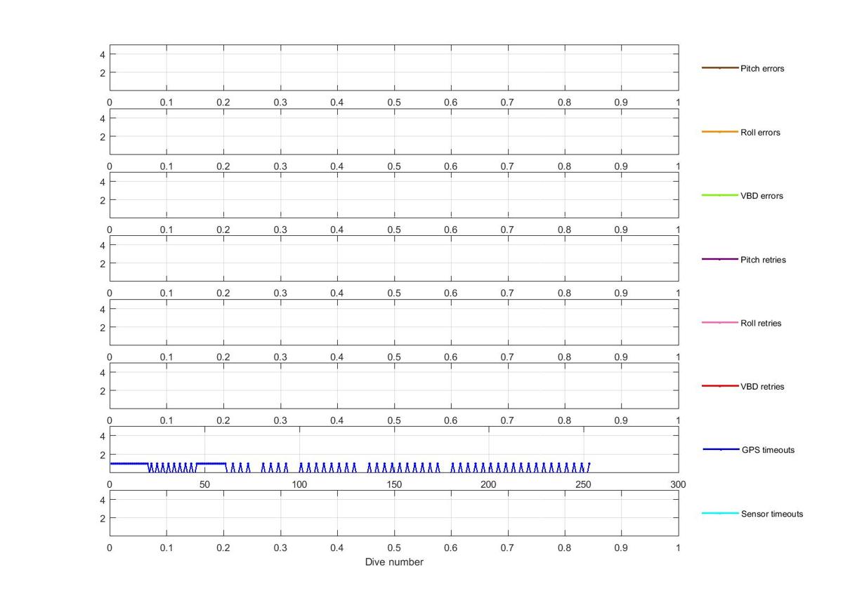The height and width of the screenshot is (603, 843).
Task: Click the "Roll errors" legend label
Action: point(760,133)
